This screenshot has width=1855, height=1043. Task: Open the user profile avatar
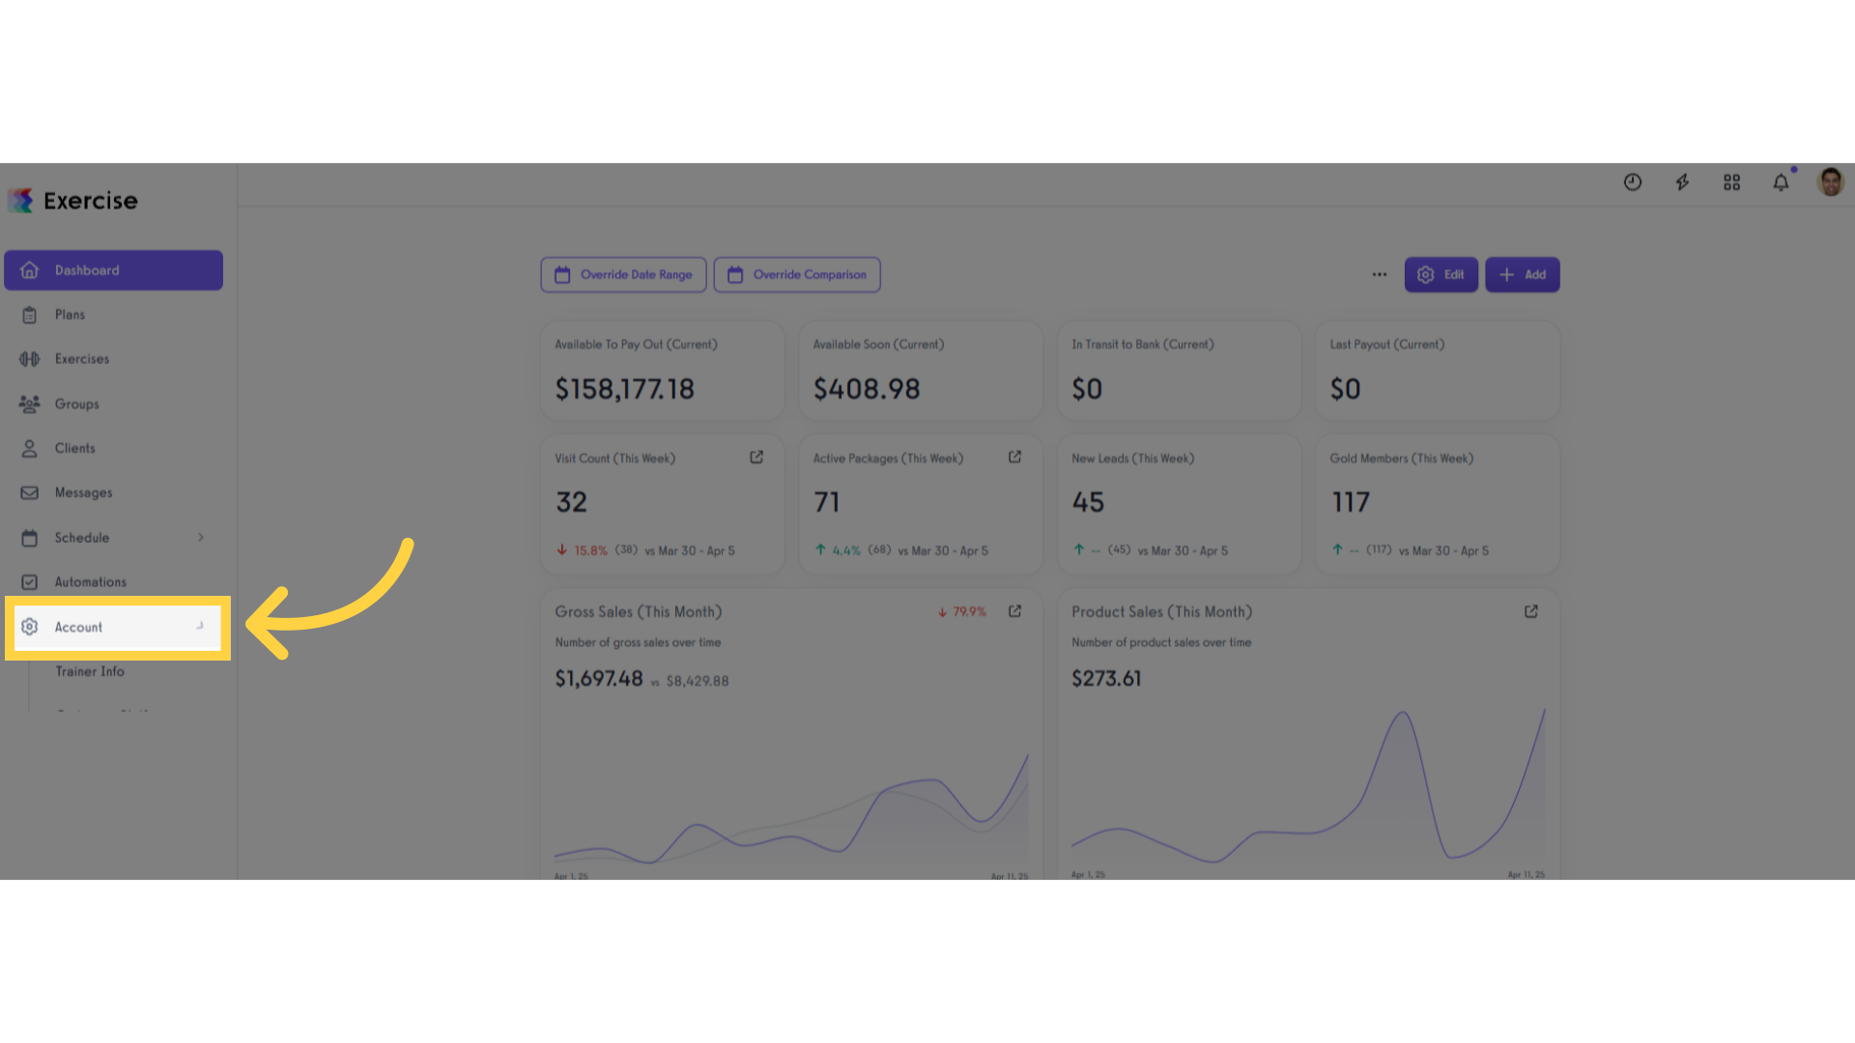click(x=1830, y=182)
